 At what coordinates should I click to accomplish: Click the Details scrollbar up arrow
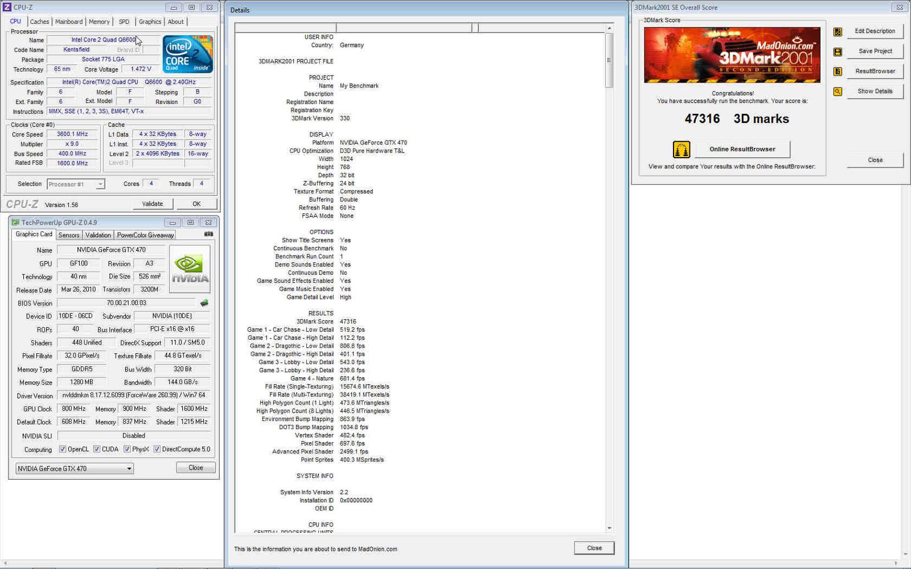click(609, 28)
